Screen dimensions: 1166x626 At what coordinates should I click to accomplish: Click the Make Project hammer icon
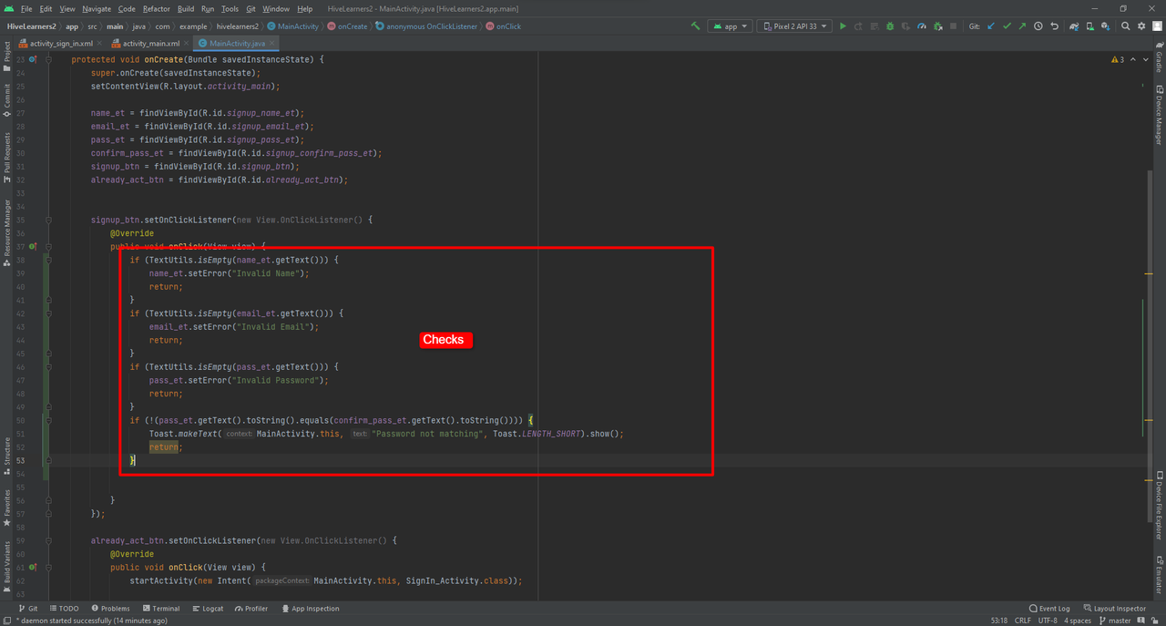click(x=696, y=26)
